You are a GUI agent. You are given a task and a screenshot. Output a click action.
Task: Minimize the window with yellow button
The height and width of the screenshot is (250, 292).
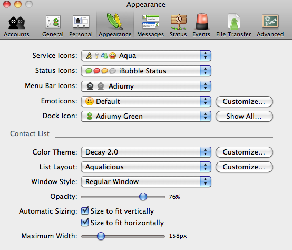click(18, 4)
